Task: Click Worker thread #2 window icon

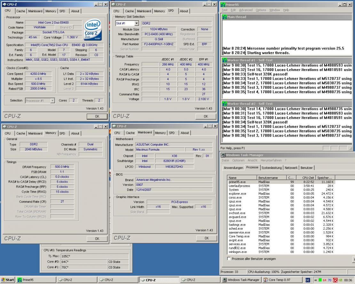Action: point(225,104)
